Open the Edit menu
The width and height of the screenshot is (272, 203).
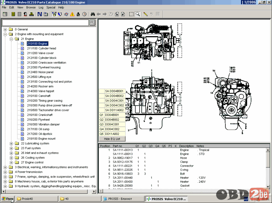click(12, 7)
